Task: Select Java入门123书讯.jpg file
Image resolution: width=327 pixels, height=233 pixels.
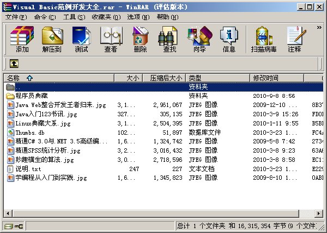Action: [x=46, y=114]
